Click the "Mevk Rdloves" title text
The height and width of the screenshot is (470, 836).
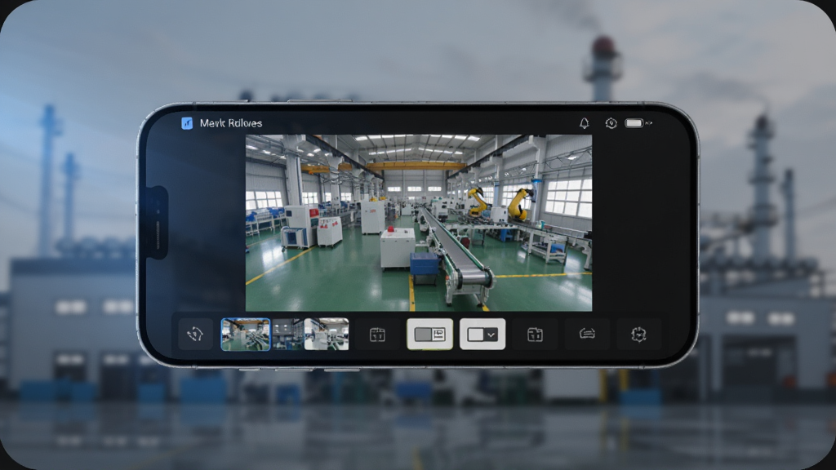click(x=231, y=123)
